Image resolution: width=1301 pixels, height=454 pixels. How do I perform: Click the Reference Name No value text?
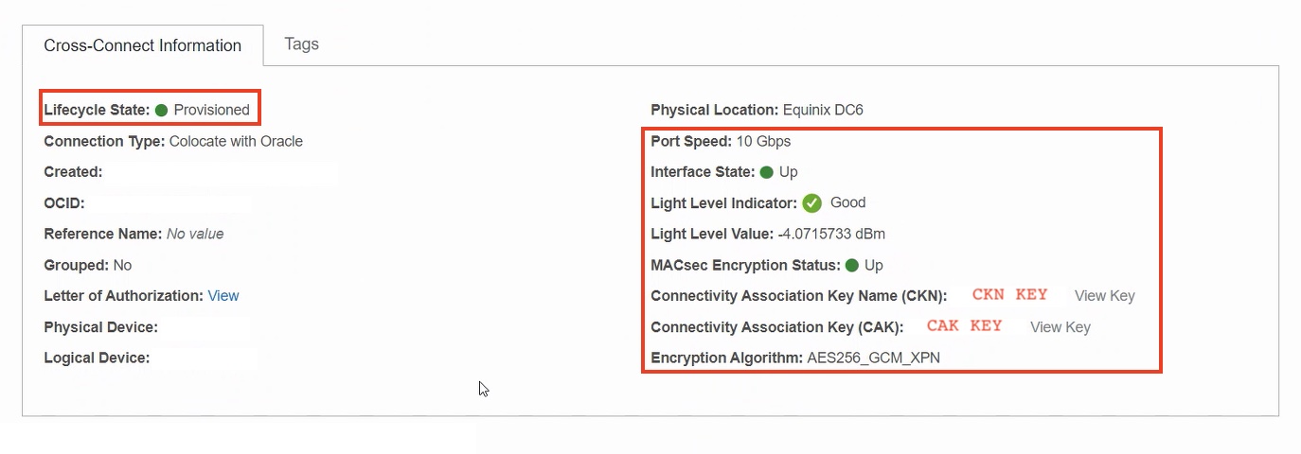pos(195,234)
